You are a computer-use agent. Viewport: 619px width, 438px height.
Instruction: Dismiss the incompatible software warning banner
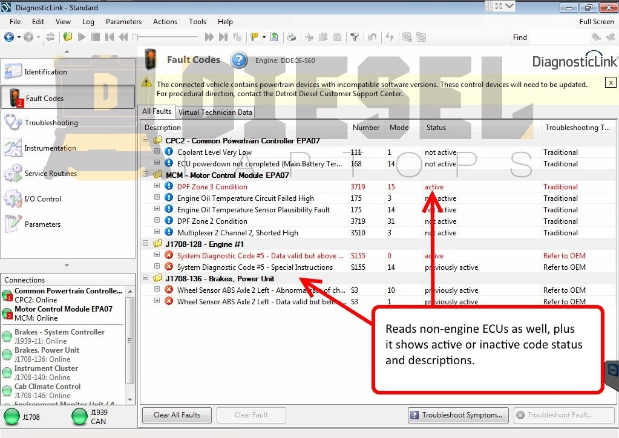coord(611,82)
